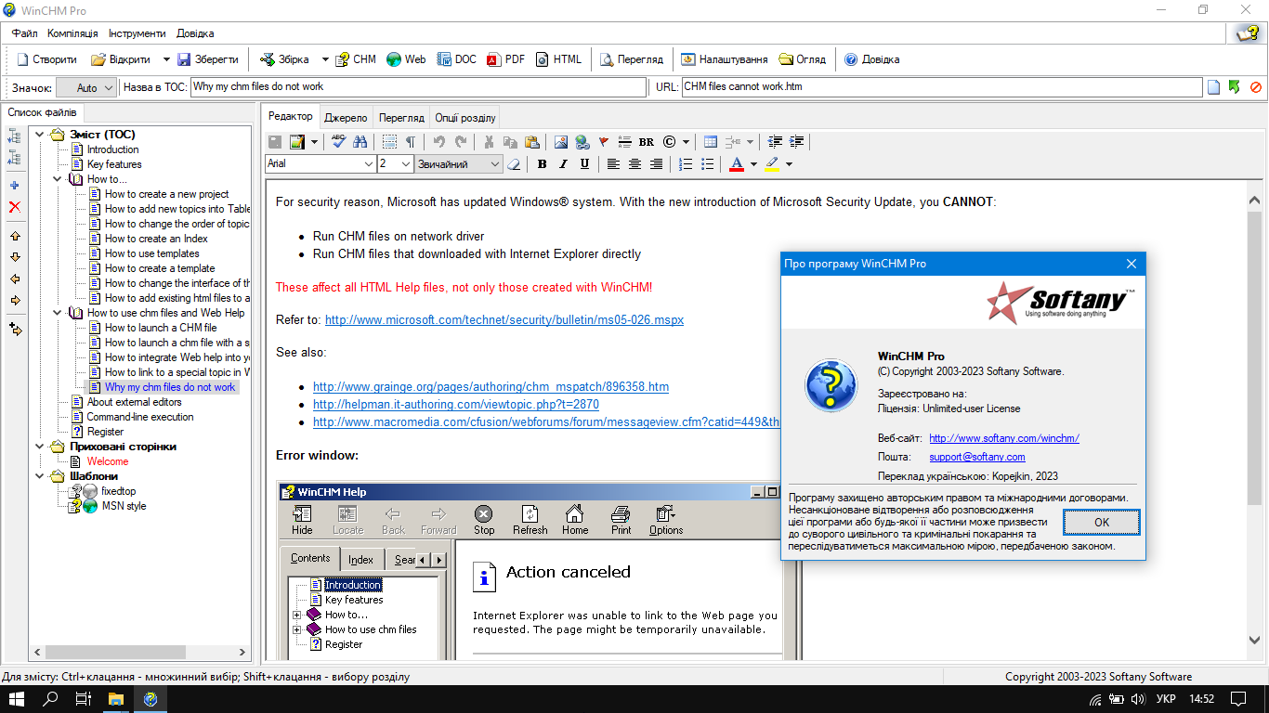This screenshot has height=713, width=1269.
Task: Click the red cancel icon beside URL field
Action: click(x=1256, y=87)
